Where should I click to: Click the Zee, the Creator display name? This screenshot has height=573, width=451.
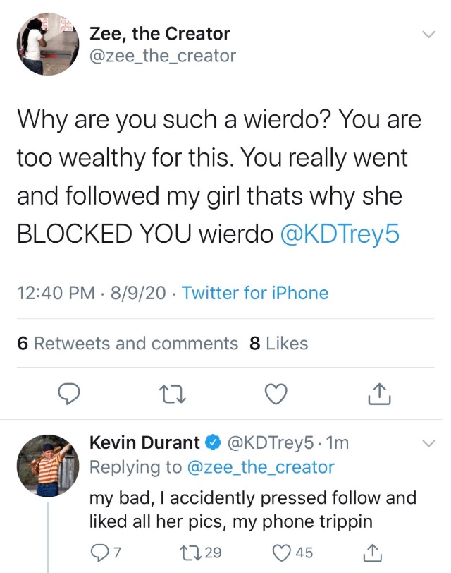coord(159,33)
